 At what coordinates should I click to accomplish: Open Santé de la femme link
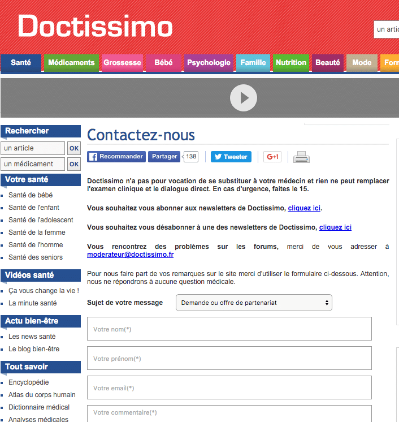[x=37, y=232]
